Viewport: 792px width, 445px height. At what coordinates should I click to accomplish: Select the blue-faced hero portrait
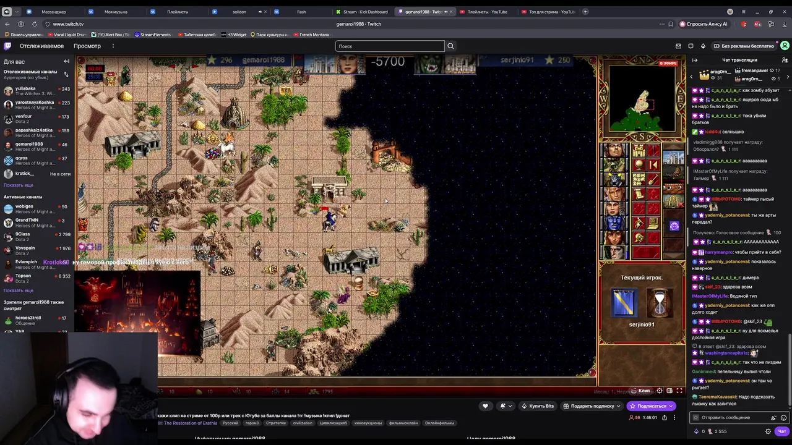[x=614, y=223]
